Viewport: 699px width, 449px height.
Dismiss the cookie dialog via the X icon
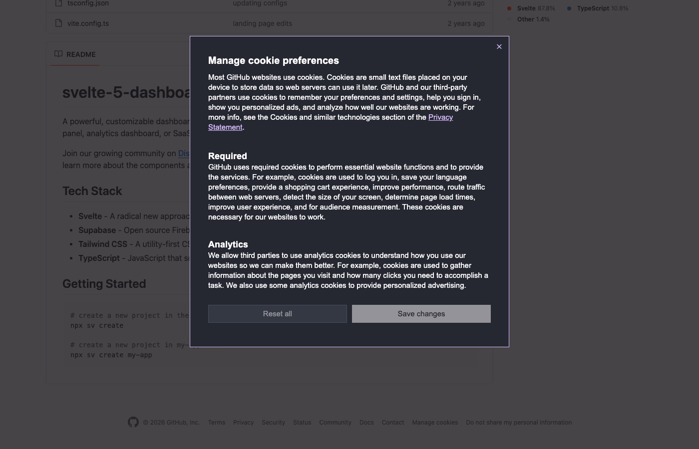coord(499,46)
